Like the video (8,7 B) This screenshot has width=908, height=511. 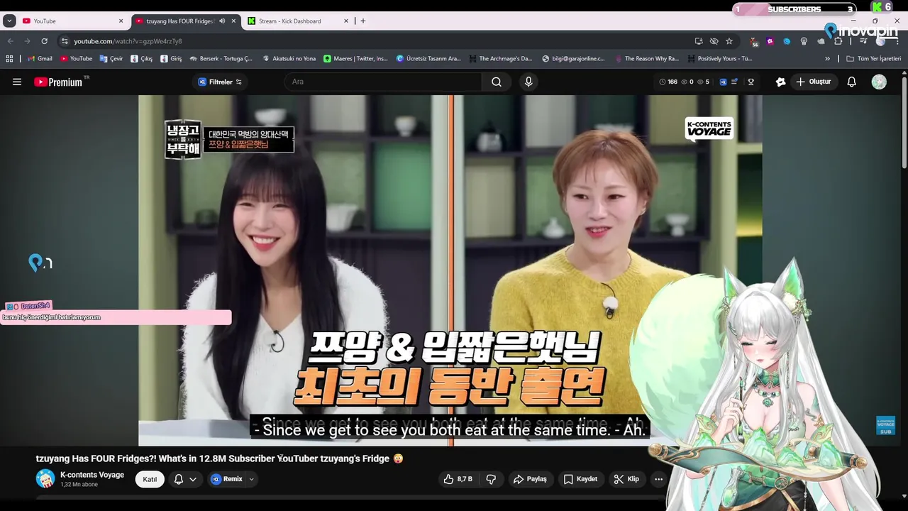tap(458, 479)
